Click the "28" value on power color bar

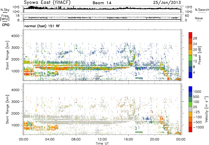click(x=195, y=38)
